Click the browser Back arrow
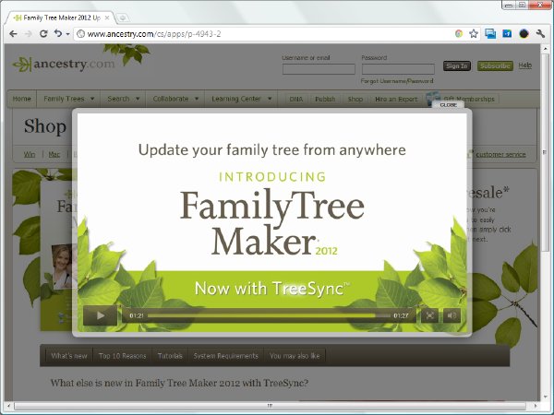This screenshot has width=554, height=415. pos(14,34)
